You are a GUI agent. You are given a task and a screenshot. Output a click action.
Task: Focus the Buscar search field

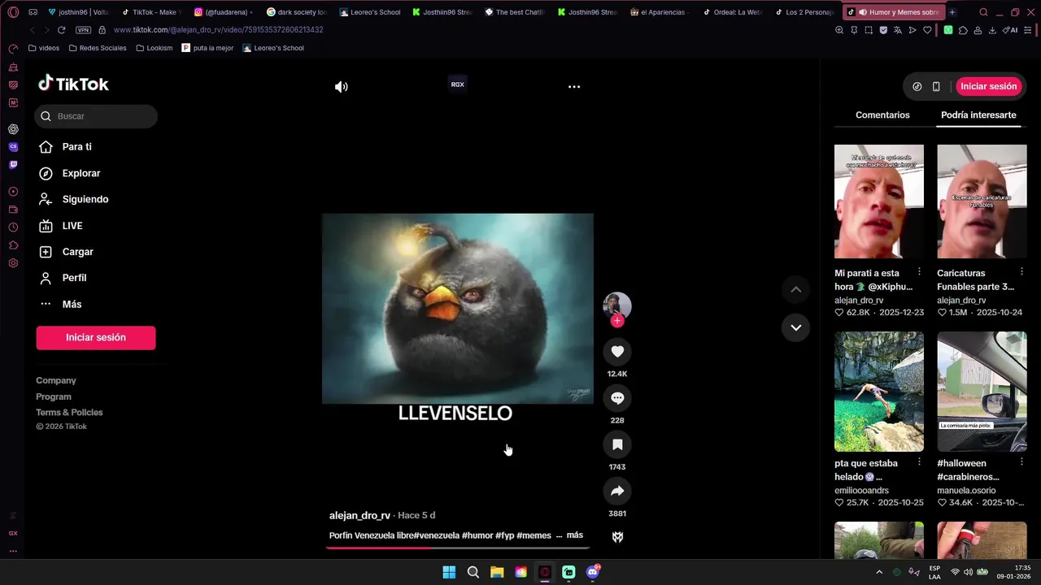(x=96, y=116)
